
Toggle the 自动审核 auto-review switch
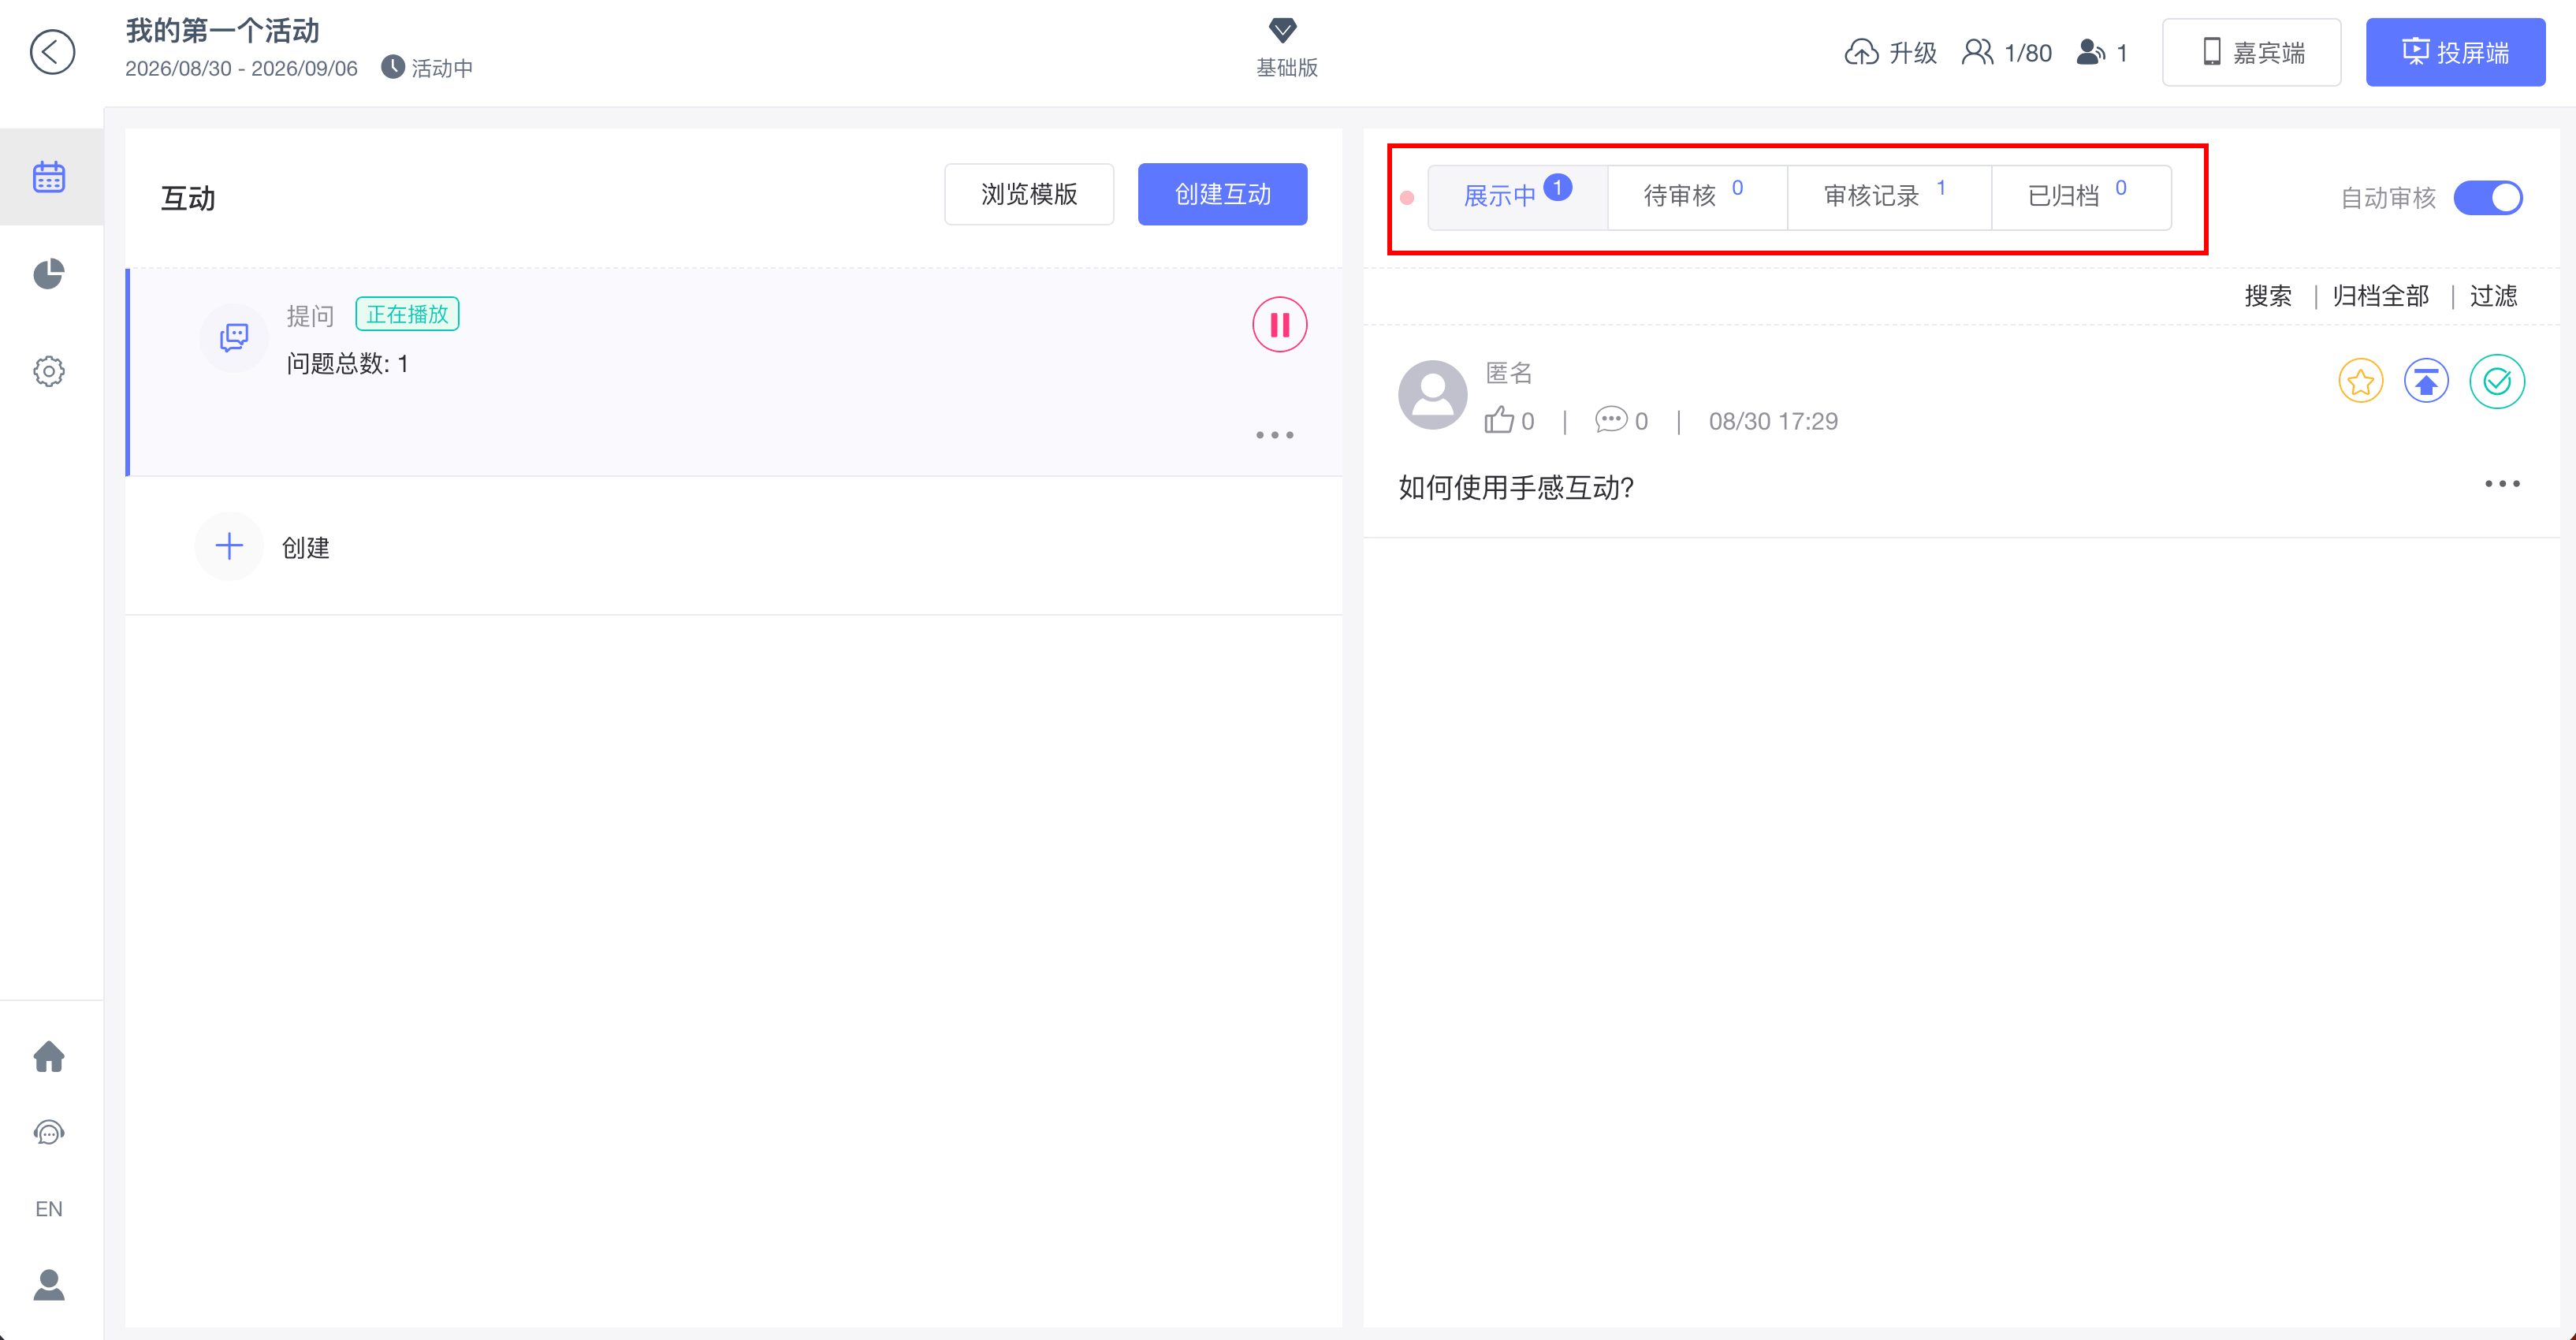click(2488, 198)
